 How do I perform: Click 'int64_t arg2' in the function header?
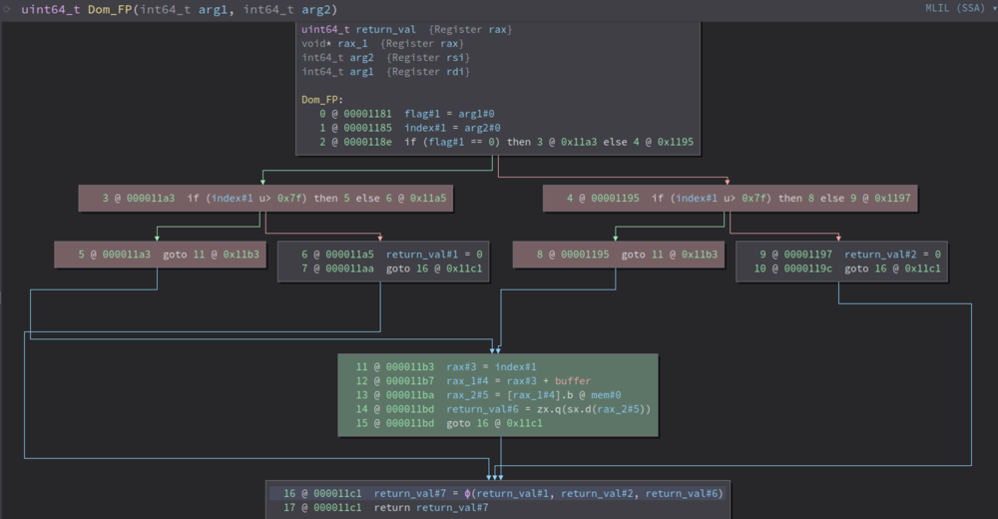click(x=286, y=10)
